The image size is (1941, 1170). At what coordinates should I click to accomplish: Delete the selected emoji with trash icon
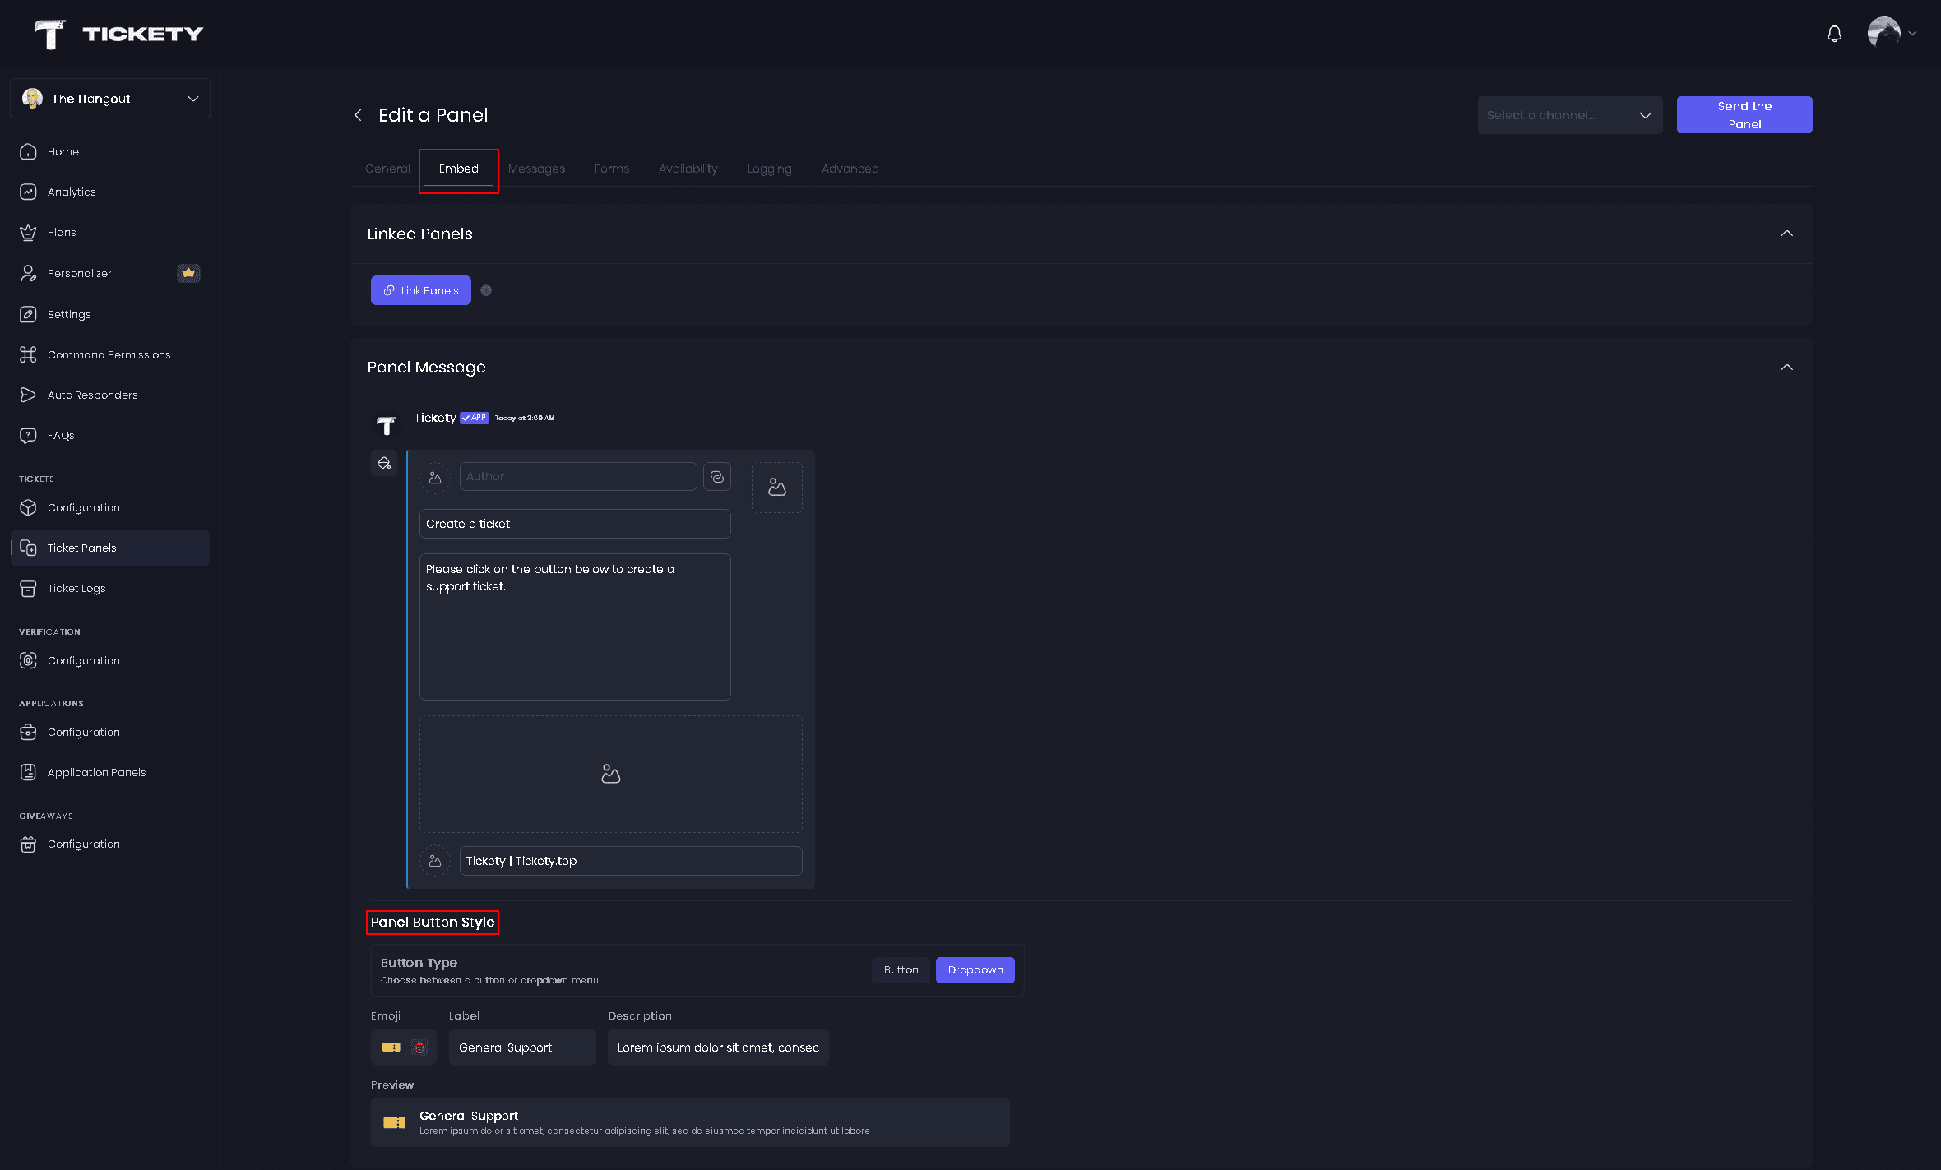coord(419,1047)
